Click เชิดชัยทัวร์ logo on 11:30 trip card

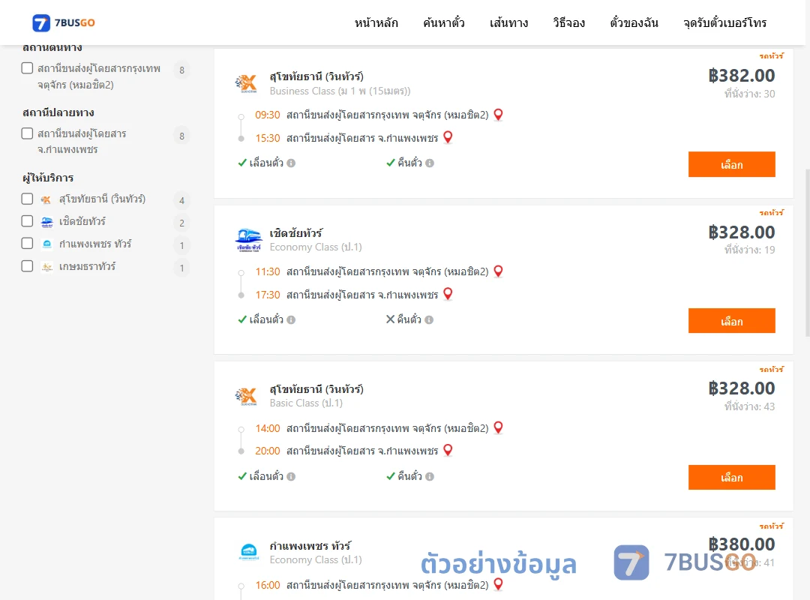(x=248, y=240)
